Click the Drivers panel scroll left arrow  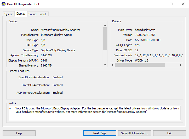(113, 65)
